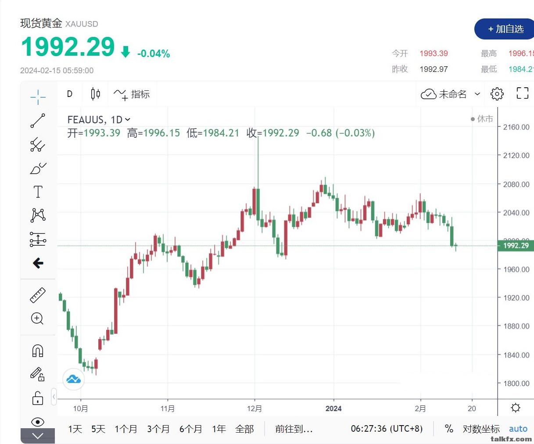Select the crosshair cursor tool
Viewport: 534px width, 444px height.
pos(38,97)
